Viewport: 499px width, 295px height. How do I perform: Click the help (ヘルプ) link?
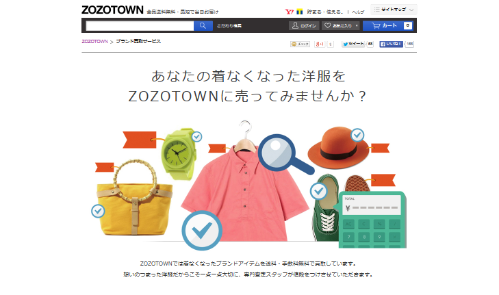point(358,12)
